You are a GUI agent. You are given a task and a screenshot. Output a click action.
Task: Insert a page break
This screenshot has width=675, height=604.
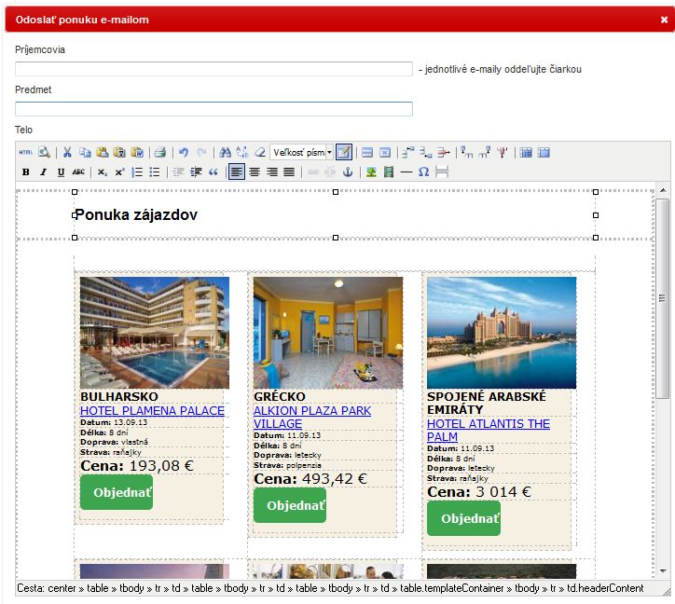tap(442, 172)
